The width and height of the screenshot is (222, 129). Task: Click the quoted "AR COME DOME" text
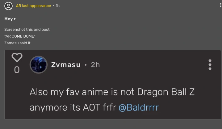20,36
